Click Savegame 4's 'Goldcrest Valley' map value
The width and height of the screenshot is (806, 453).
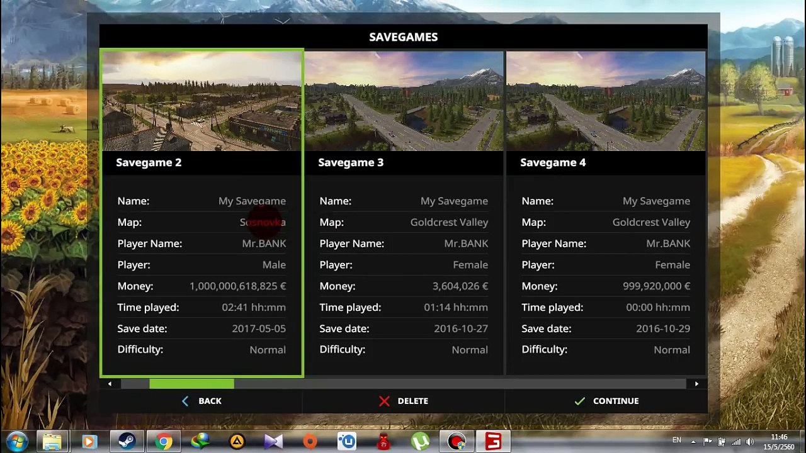pyautogui.click(x=651, y=222)
